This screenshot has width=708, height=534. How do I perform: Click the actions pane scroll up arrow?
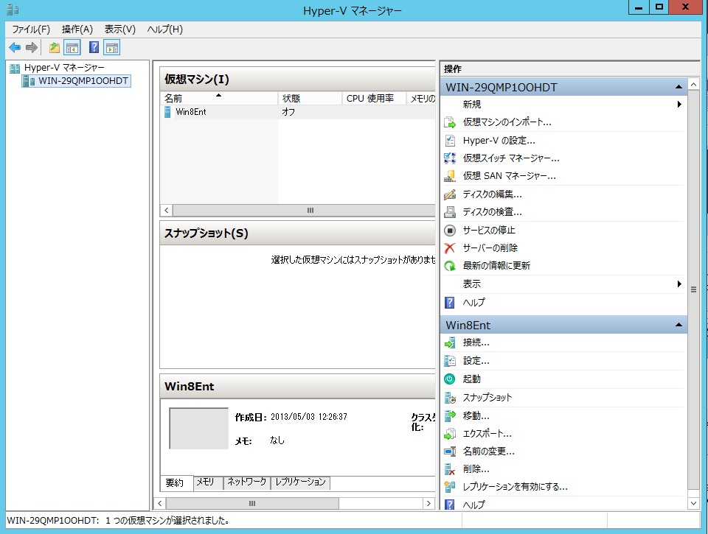pyautogui.click(x=693, y=85)
